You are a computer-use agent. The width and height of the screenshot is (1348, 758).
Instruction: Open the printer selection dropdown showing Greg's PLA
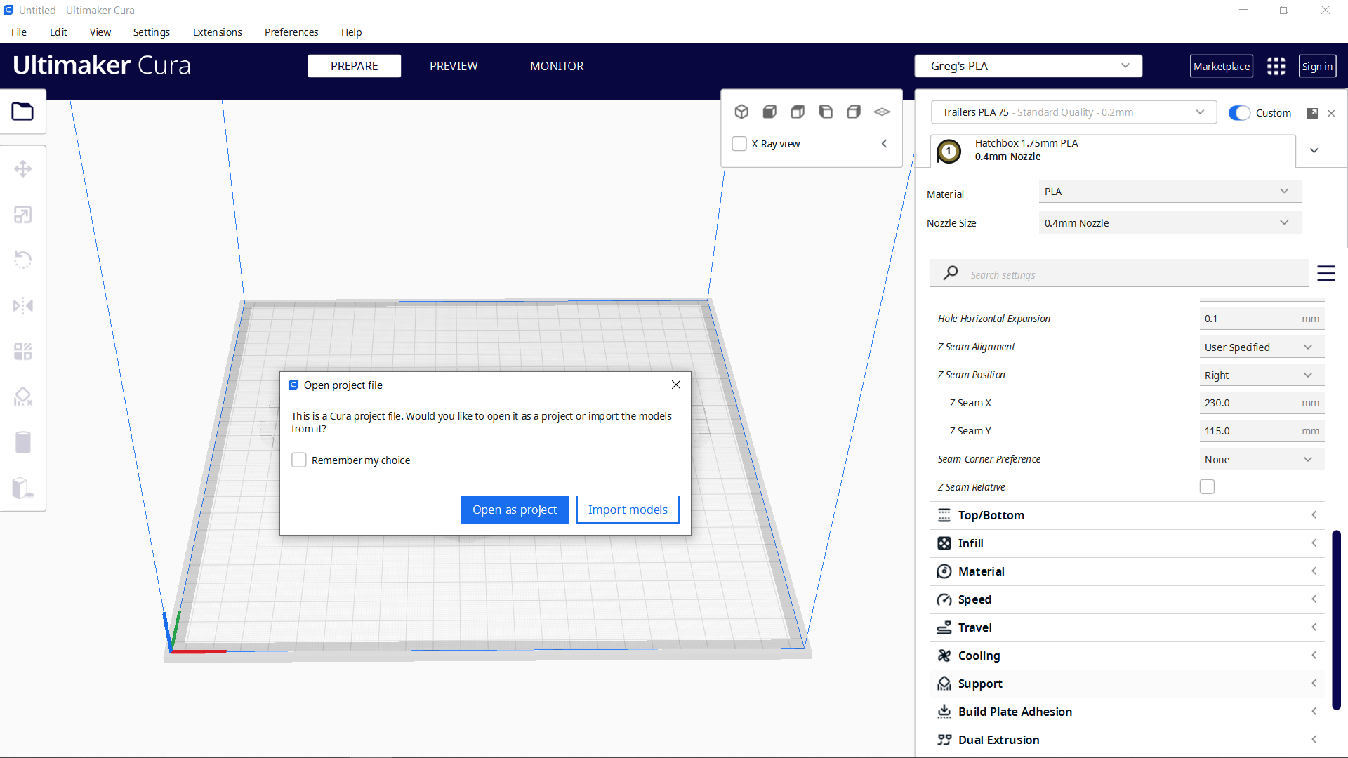point(1028,66)
